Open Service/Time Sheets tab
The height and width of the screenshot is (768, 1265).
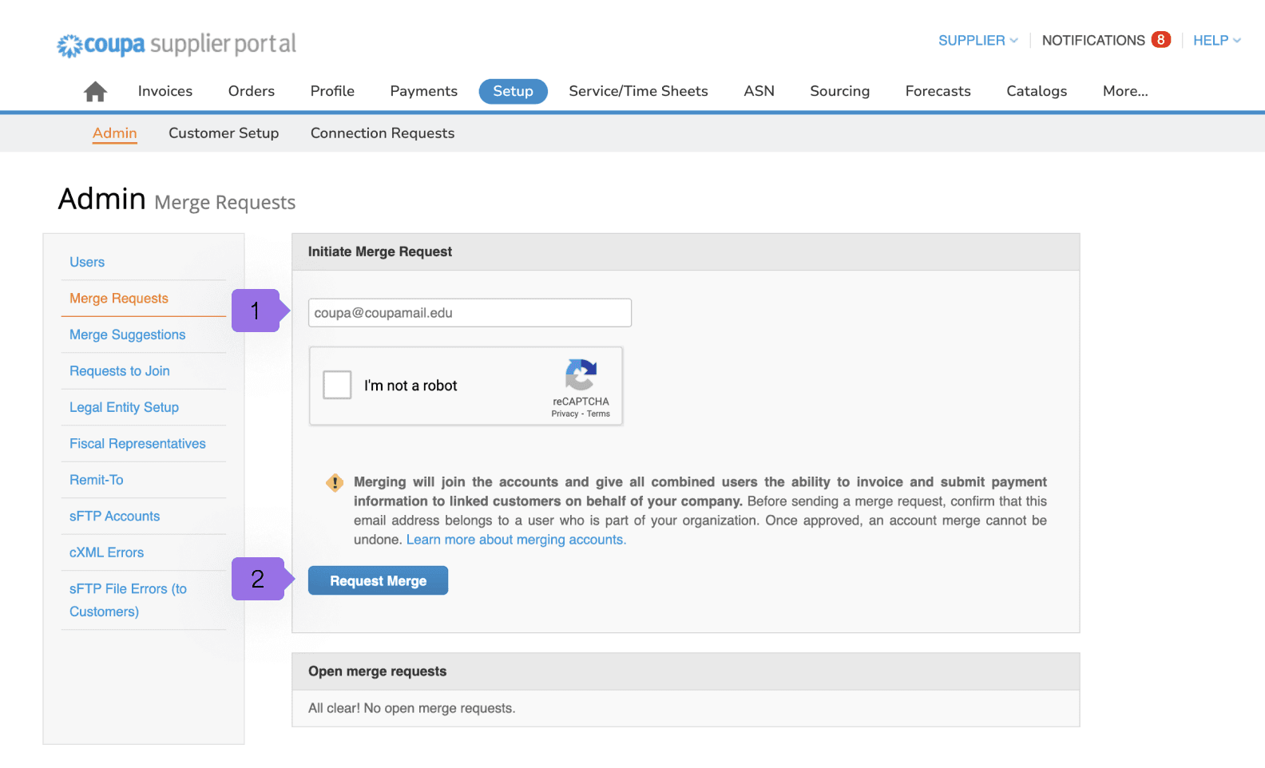(x=639, y=91)
